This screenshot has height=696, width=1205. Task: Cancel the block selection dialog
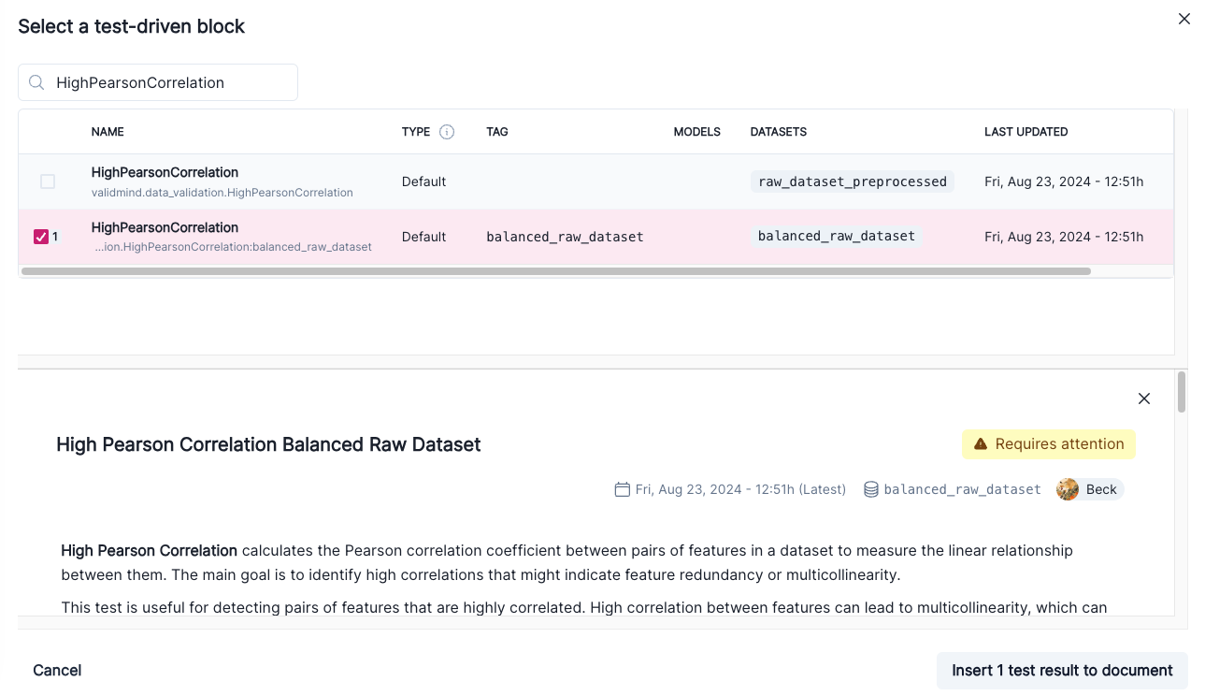[57, 670]
